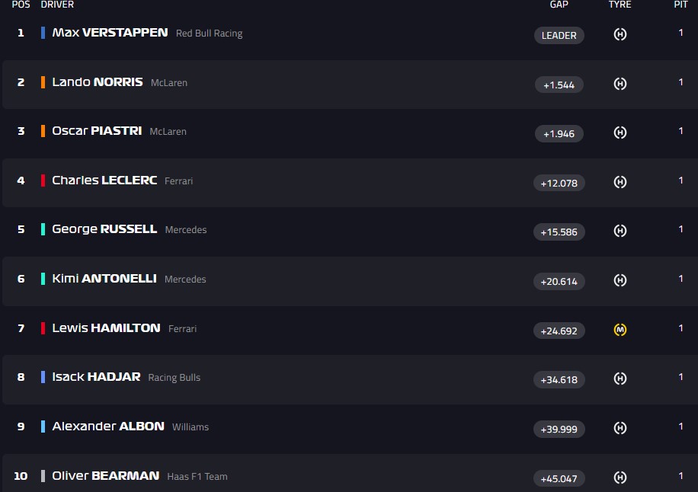Click Hamilton's yellow medium tyre icon

pyautogui.click(x=620, y=330)
